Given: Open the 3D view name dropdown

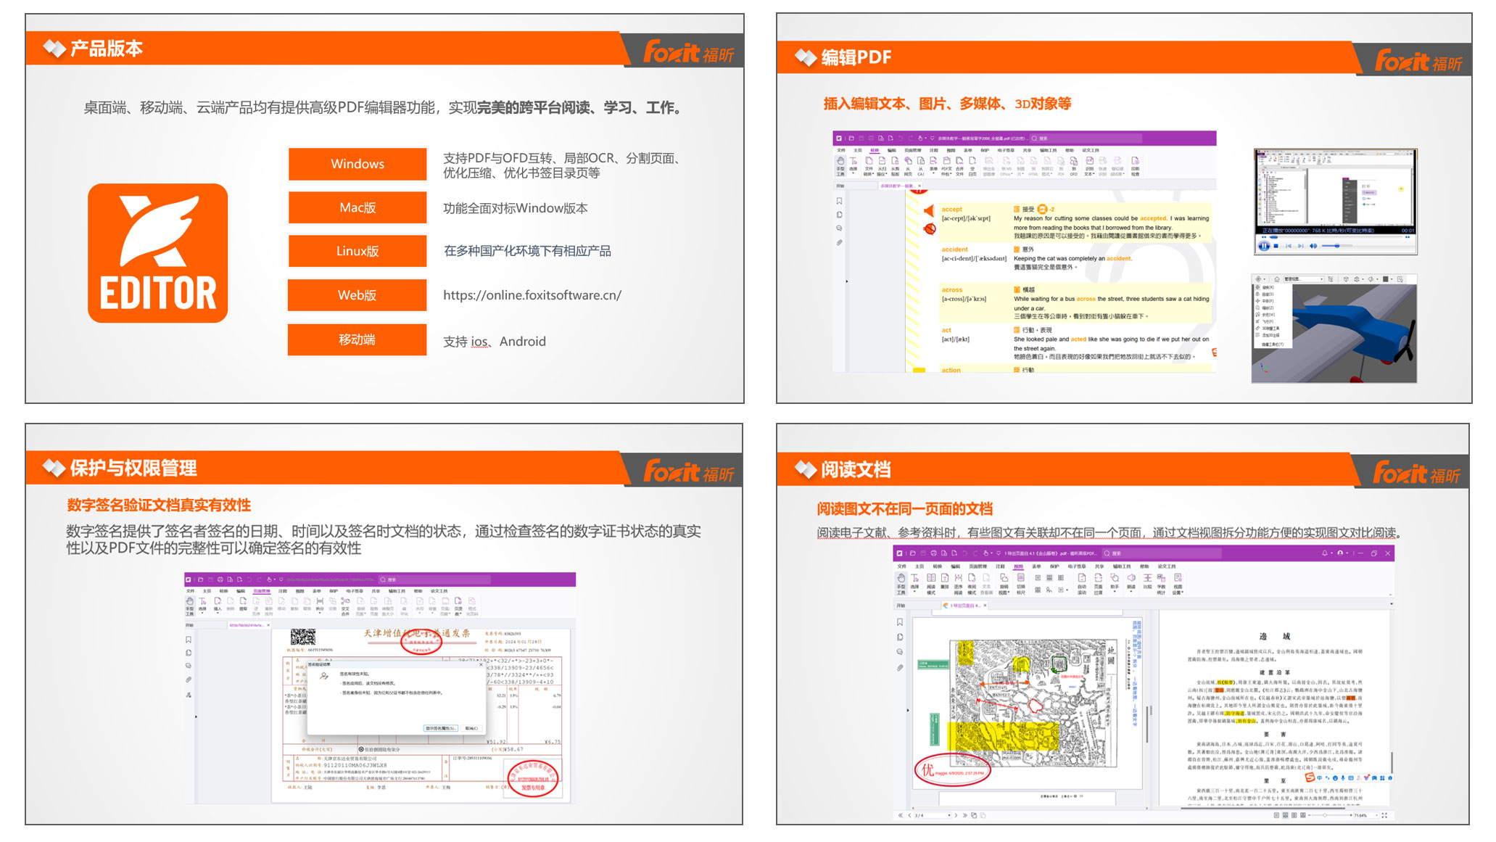Looking at the screenshot, I should (x=1321, y=279).
